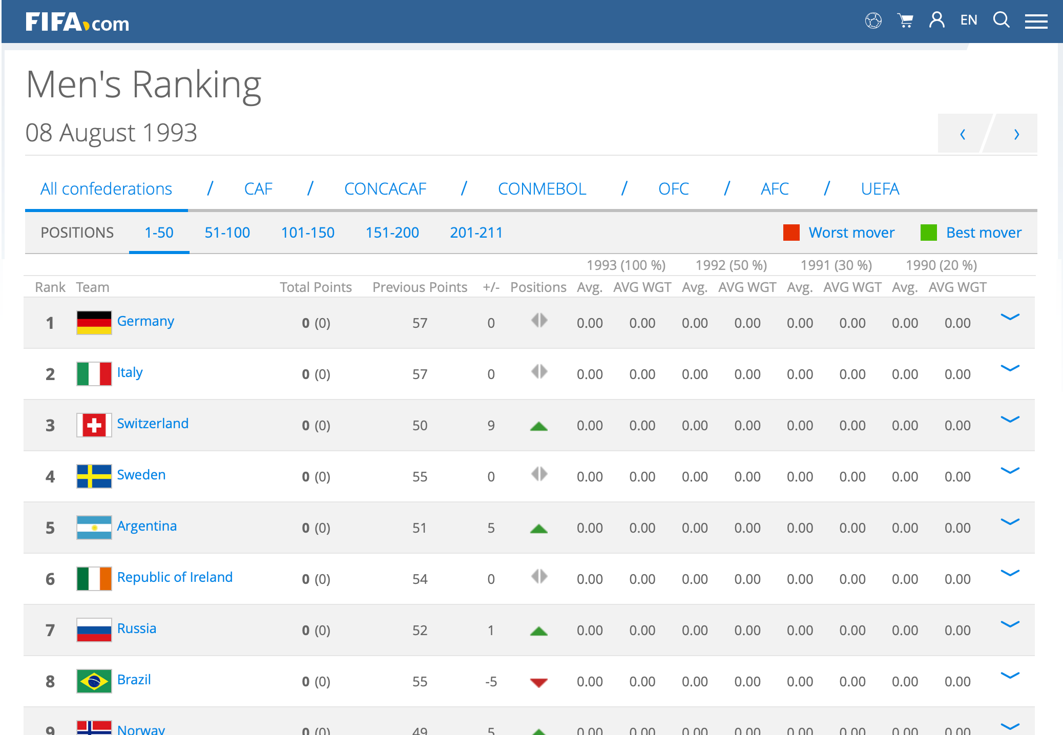
Task: Go to next ranking date arrow
Action: point(1016,134)
